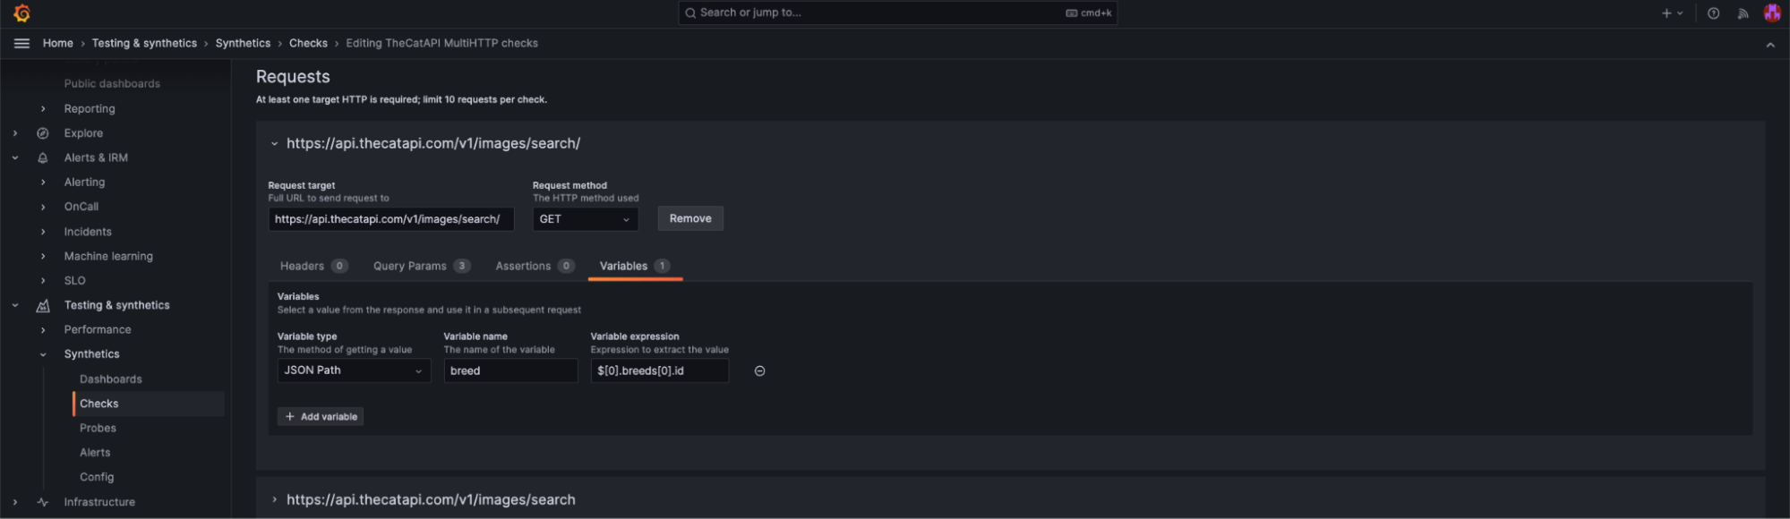The width and height of the screenshot is (1790, 519).
Task: Switch to the Headers tab
Action: [x=313, y=266]
